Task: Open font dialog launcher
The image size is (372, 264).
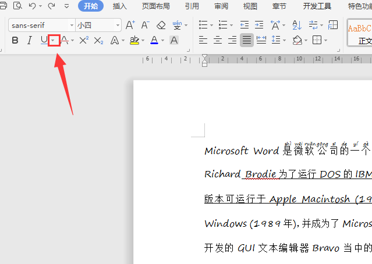Action: tap(189, 50)
